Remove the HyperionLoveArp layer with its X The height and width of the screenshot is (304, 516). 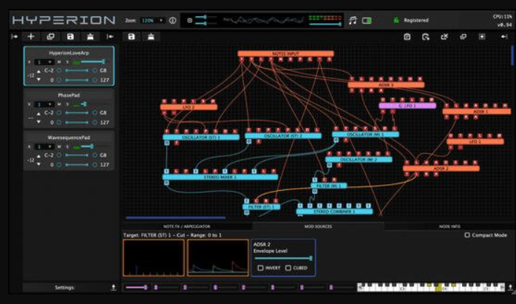tap(30, 62)
